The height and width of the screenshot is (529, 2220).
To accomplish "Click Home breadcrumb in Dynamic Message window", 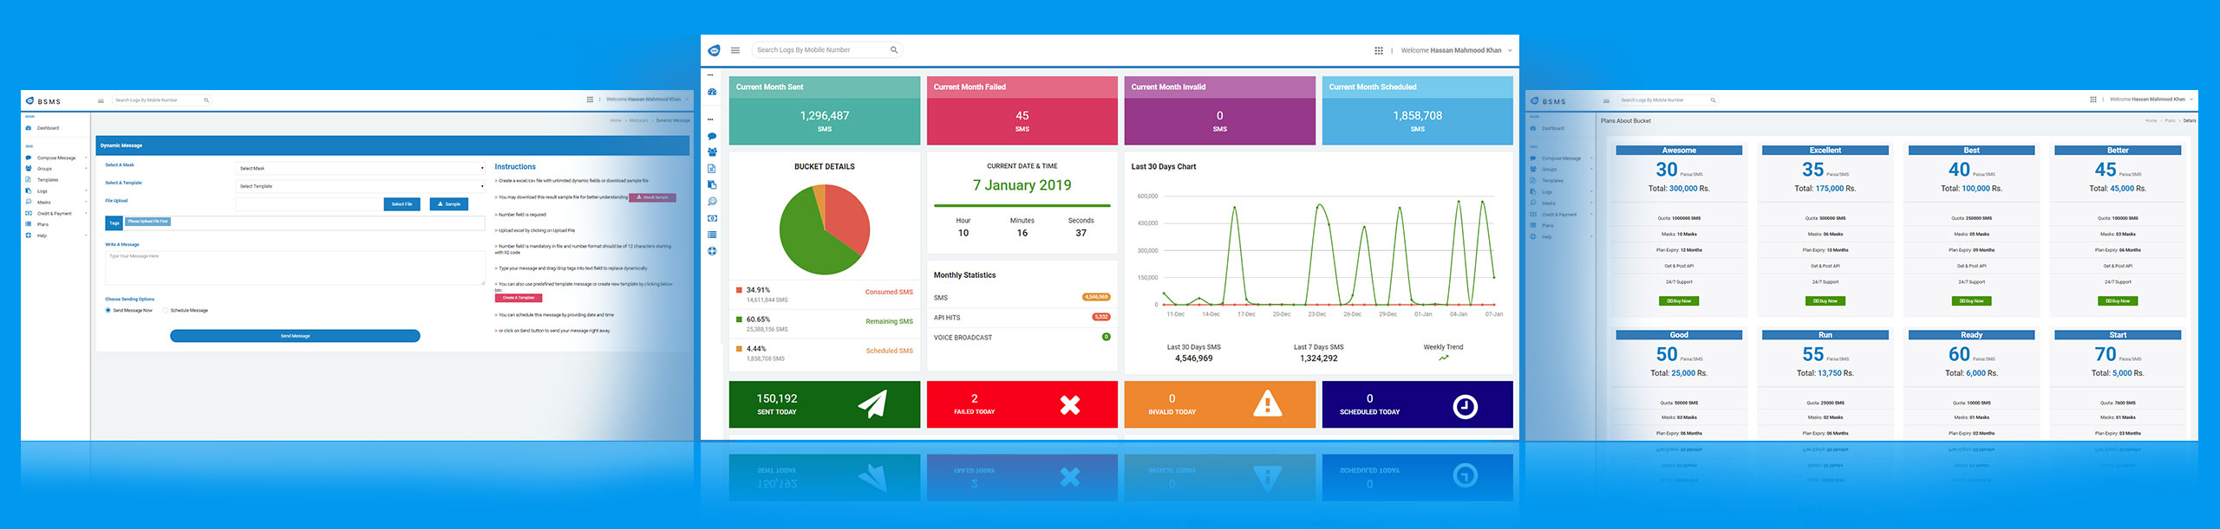I will (x=616, y=120).
